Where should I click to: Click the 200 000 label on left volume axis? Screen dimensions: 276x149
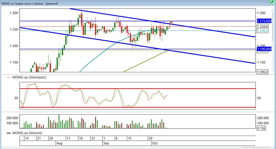pos(12,118)
